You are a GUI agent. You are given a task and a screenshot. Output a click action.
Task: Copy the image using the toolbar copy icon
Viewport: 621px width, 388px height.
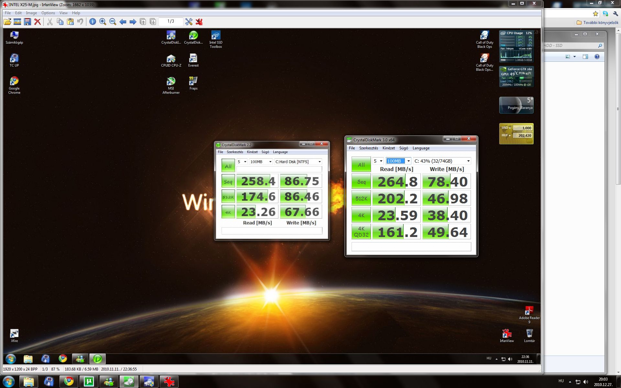[x=60, y=22]
